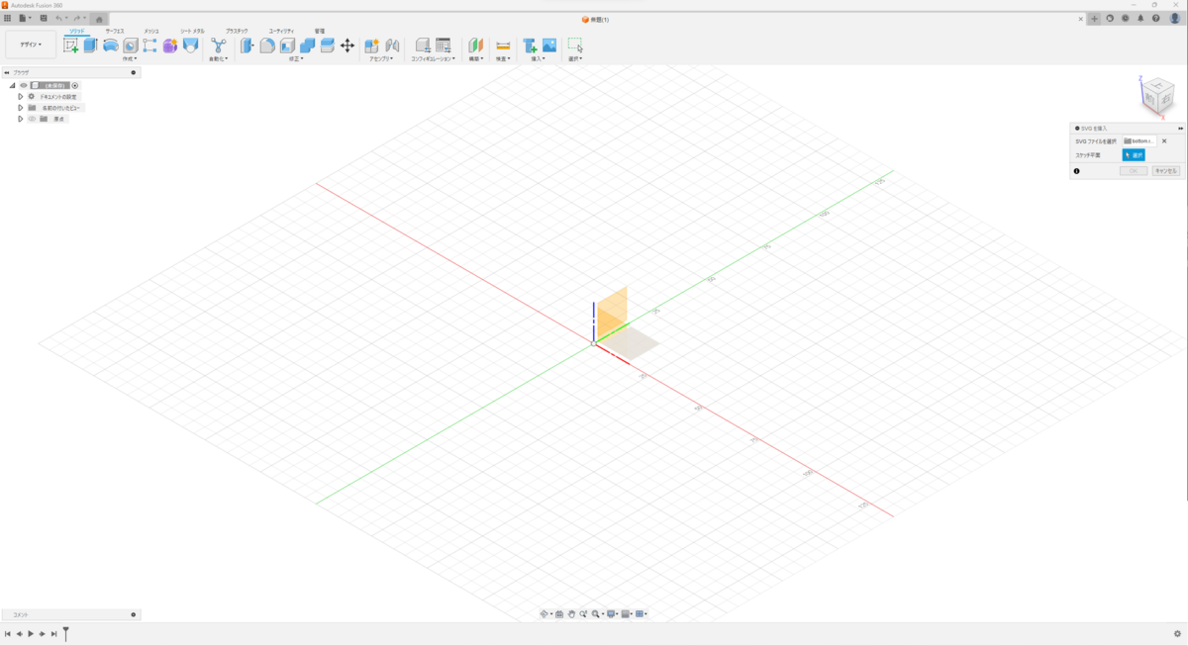Switch to the ソリッド tab
Viewport: 1188px width, 646px height.
click(x=76, y=32)
